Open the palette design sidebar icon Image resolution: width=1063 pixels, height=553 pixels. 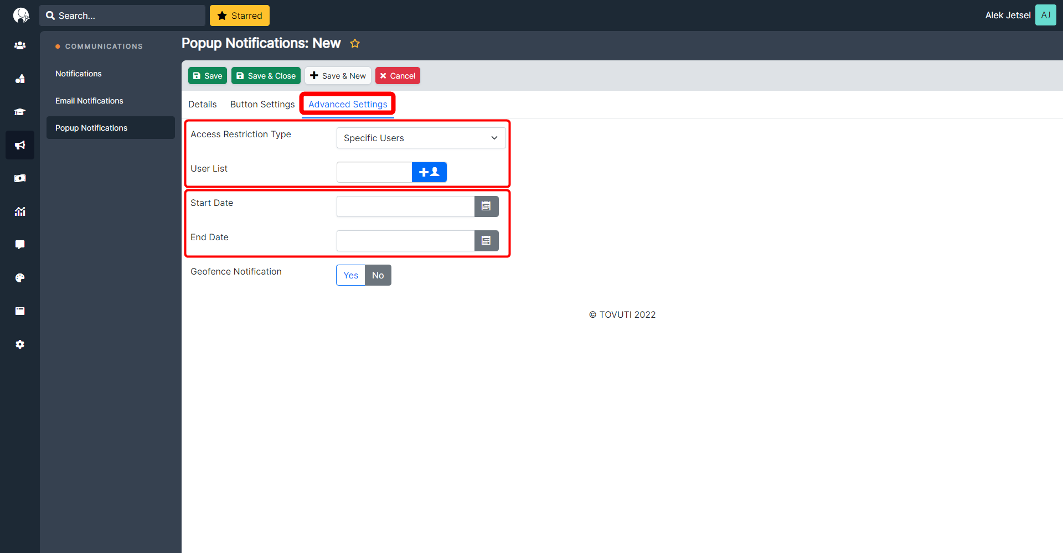click(x=20, y=278)
